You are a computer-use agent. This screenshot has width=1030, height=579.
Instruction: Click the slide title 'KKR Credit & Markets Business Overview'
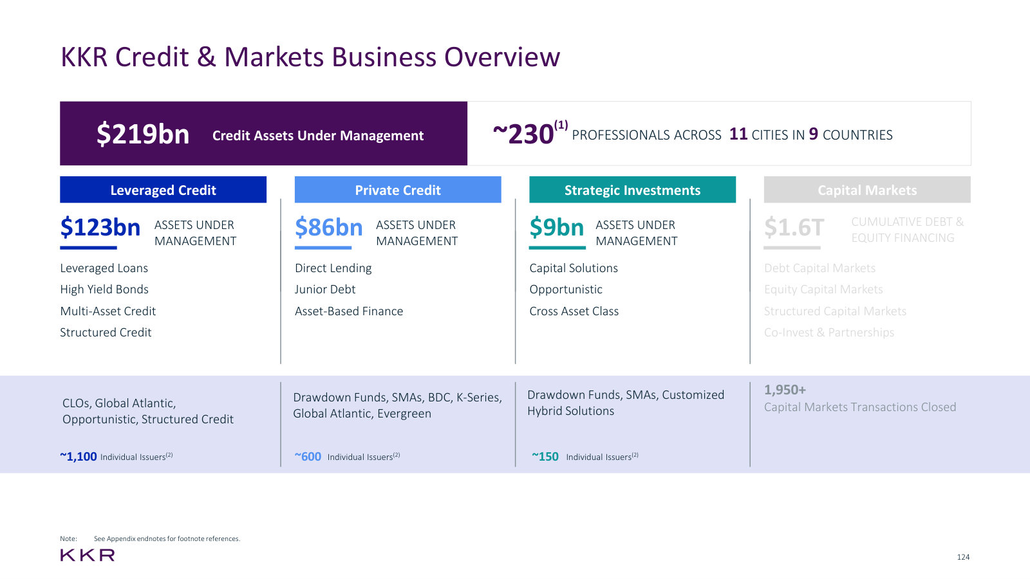pos(310,57)
